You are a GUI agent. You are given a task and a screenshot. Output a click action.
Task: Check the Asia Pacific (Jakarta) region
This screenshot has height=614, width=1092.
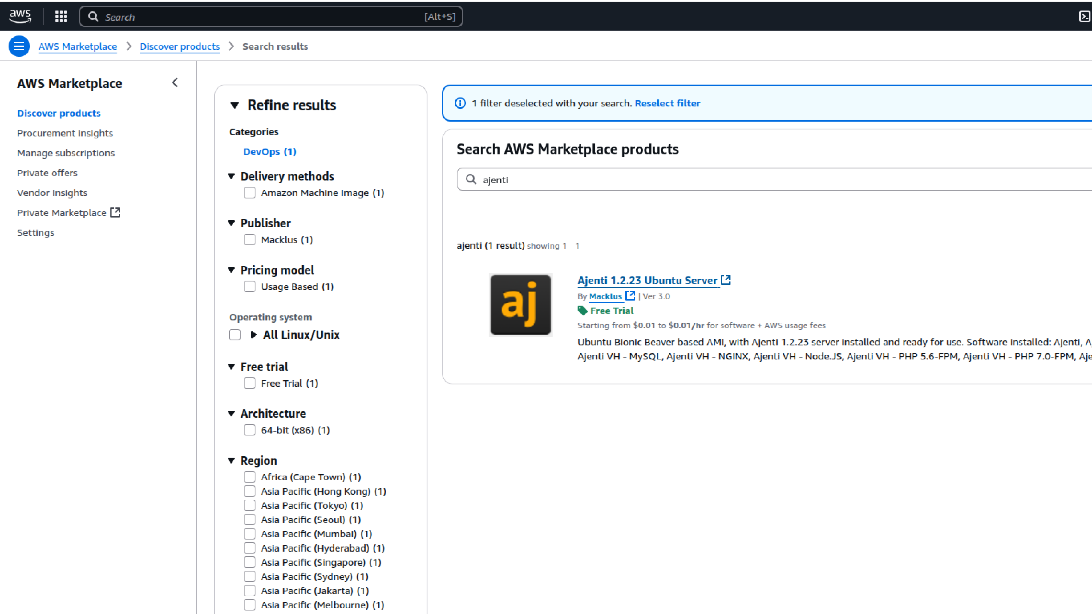pos(250,590)
